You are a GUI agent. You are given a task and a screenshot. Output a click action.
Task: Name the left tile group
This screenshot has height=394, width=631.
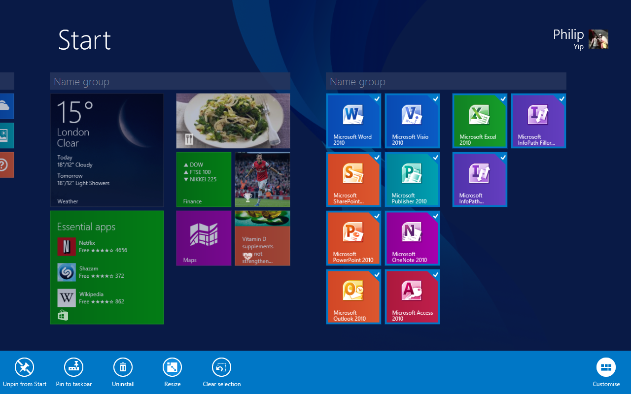coord(170,81)
